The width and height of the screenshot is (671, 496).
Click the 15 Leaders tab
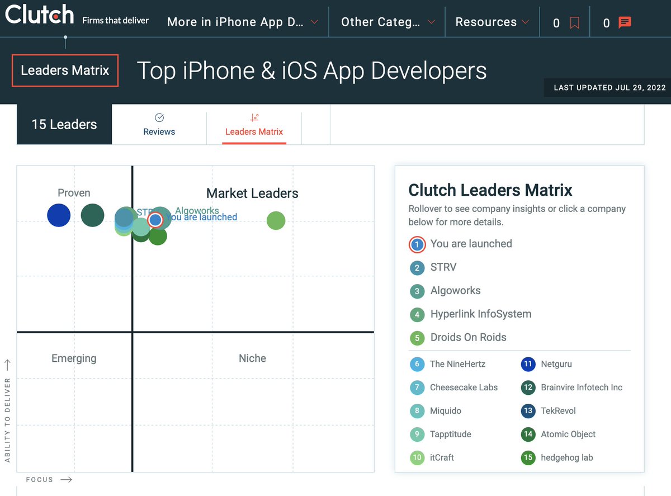pyautogui.click(x=64, y=124)
